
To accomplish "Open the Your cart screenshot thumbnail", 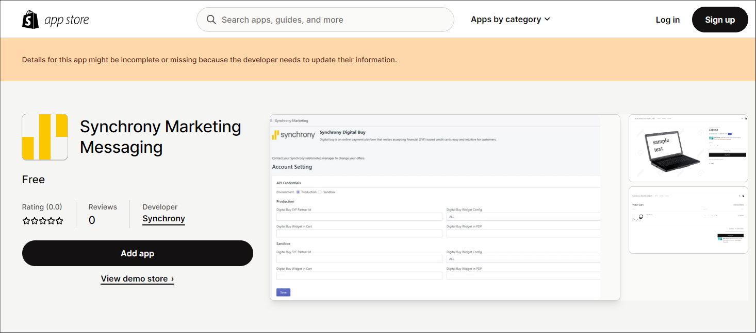I will (x=688, y=220).
